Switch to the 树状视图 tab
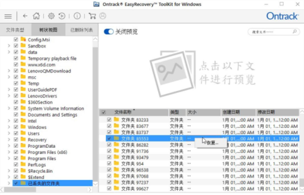Image resolution: width=304 pixels, height=195 pixels. tap(48, 30)
